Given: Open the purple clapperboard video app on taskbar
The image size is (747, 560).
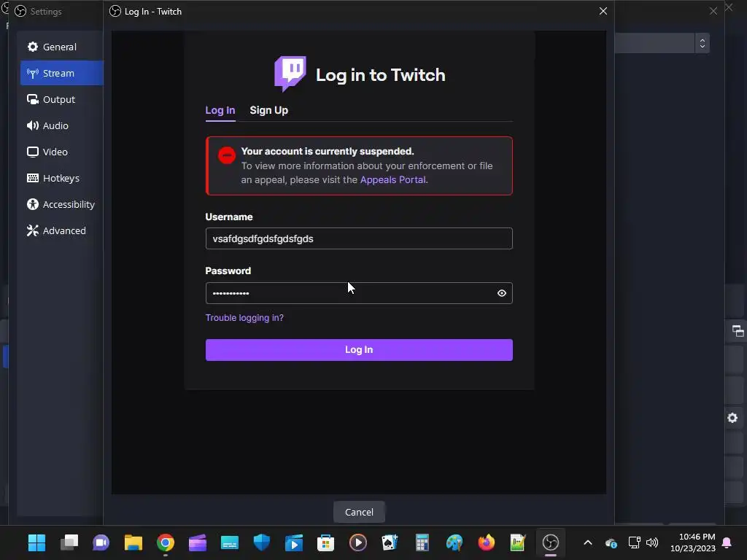Looking at the screenshot, I should [x=197, y=542].
